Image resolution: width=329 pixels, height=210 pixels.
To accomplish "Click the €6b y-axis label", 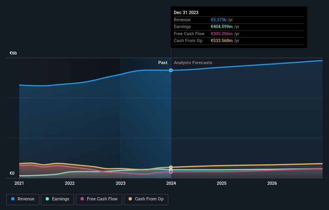I will [x=13, y=53].
